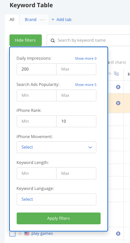Image resolution: width=130 pixels, height=243 pixels.
Task: Select the All tab
Action: click(x=12, y=20)
